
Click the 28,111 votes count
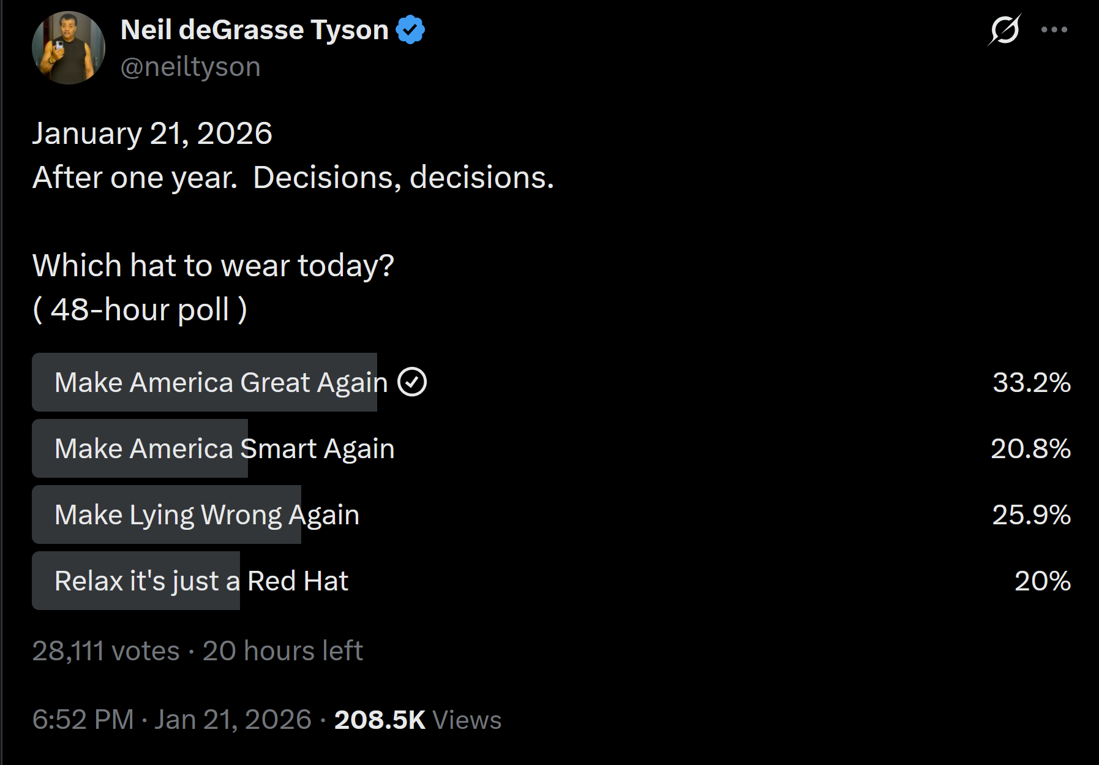(x=106, y=650)
